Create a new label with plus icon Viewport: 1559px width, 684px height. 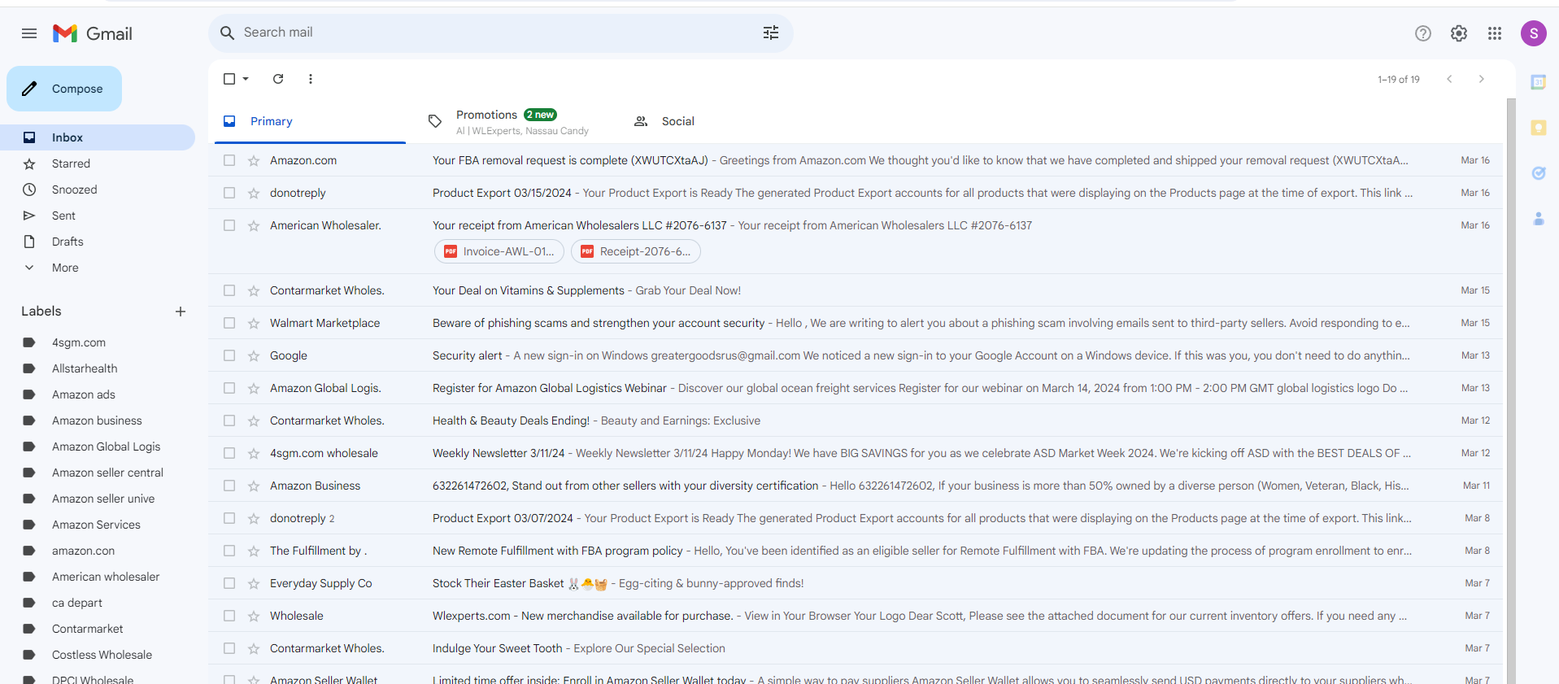pyautogui.click(x=181, y=312)
